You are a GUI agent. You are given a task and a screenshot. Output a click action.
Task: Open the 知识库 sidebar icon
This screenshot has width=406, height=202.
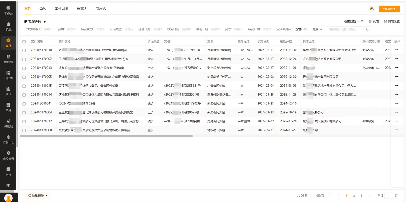click(x=8, y=73)
